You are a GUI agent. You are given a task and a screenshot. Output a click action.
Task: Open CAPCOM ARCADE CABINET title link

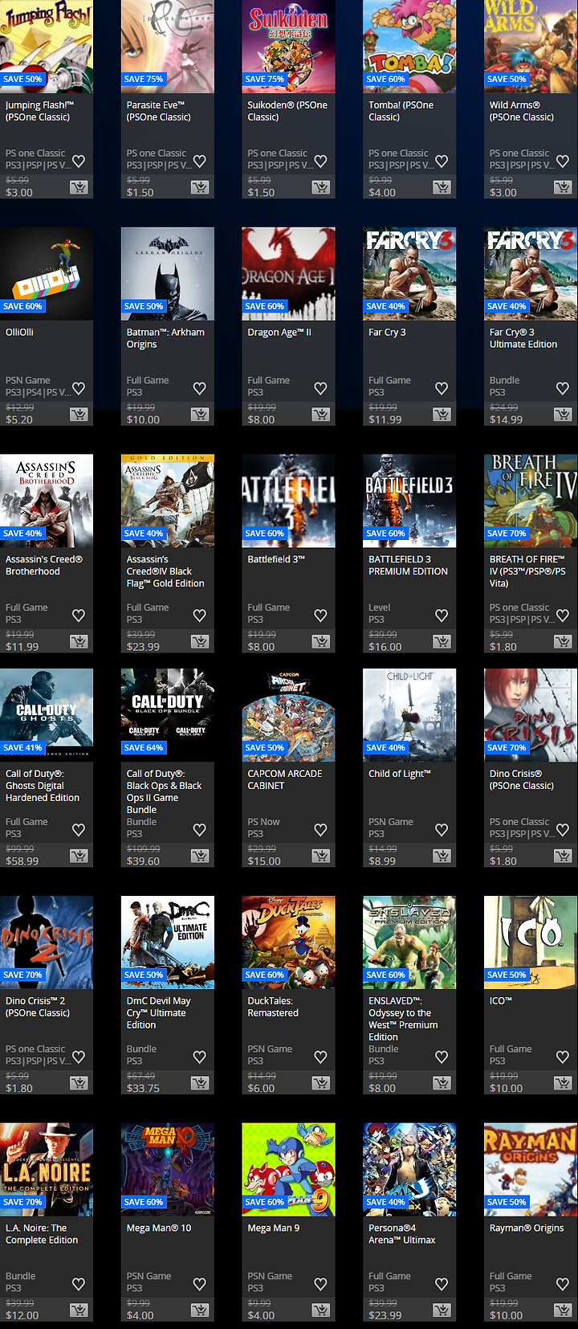click(x=285, y=779)
